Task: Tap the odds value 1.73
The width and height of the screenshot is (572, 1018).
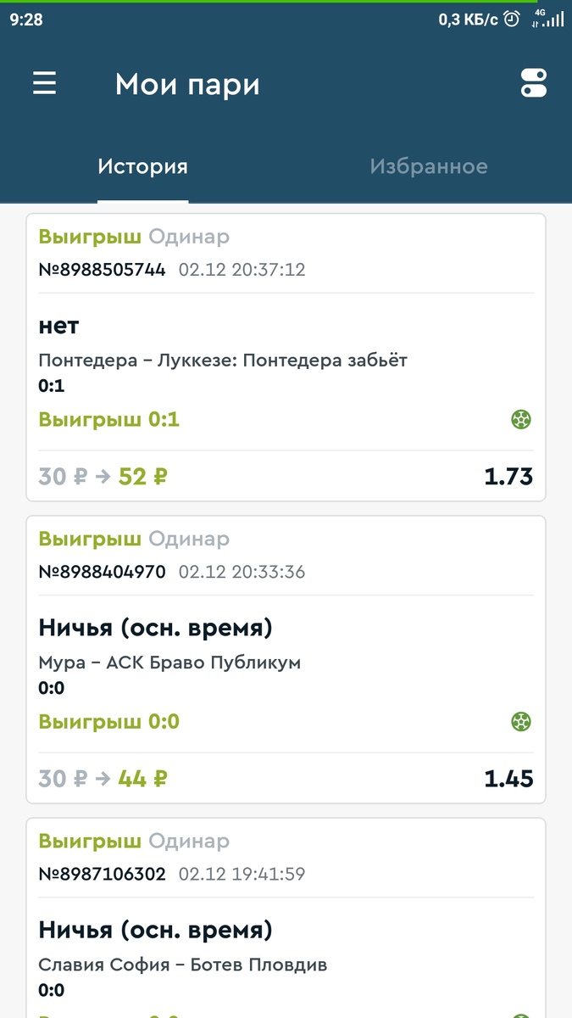Action: tap(508, 476)
